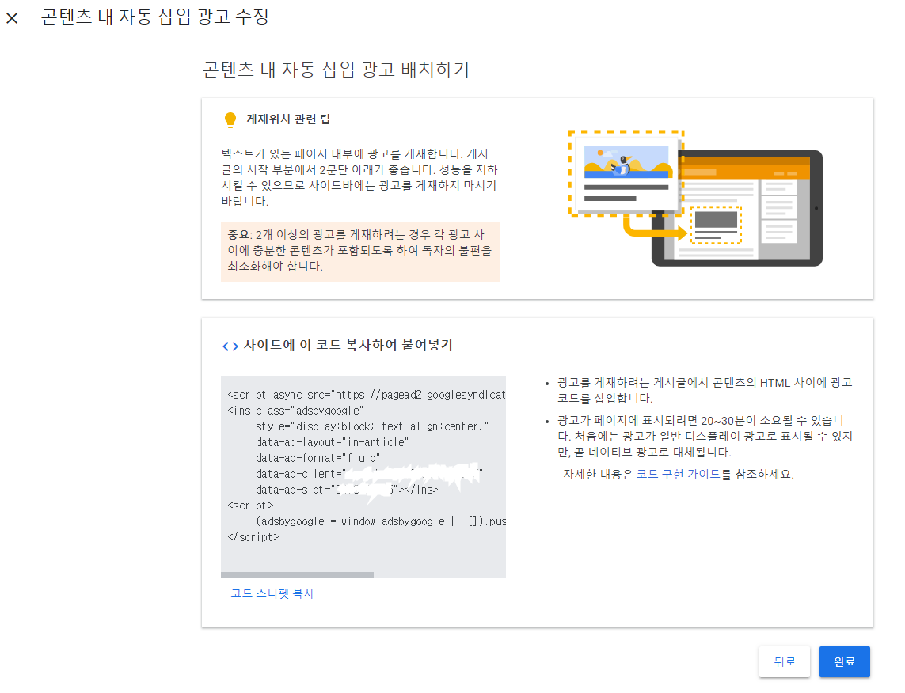This screenshot has width=905, height=693.
Task: Click the style="display:block" code line
Action: 372,426
